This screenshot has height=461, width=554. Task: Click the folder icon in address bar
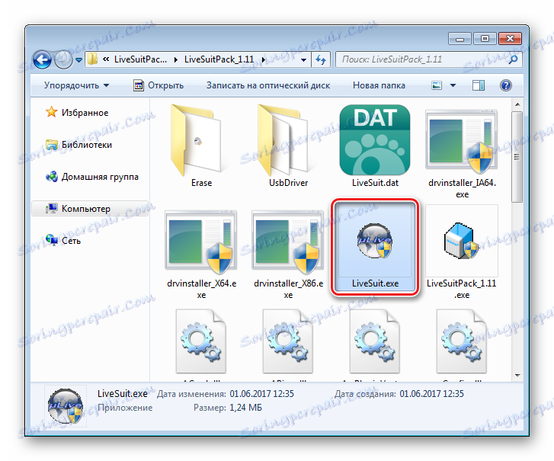pos(92,59)
